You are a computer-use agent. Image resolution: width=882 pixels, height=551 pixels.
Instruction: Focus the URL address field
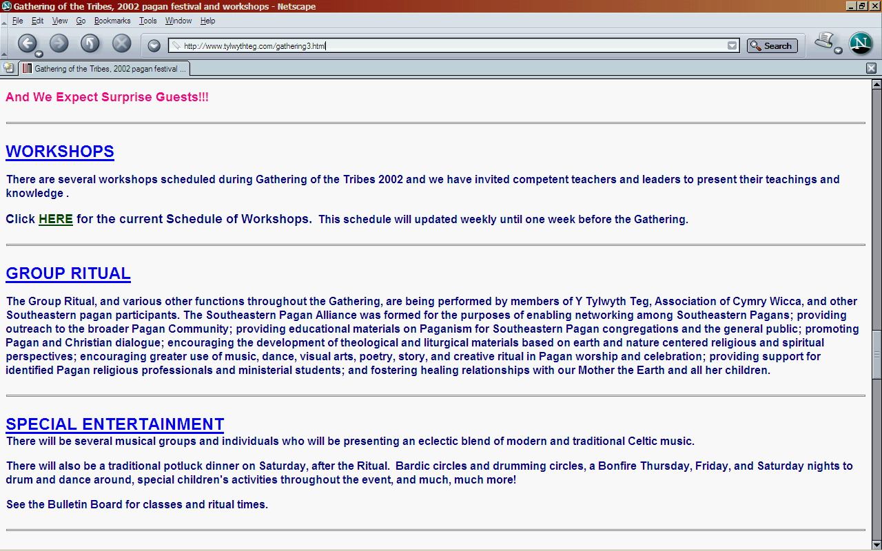point(453,46)
